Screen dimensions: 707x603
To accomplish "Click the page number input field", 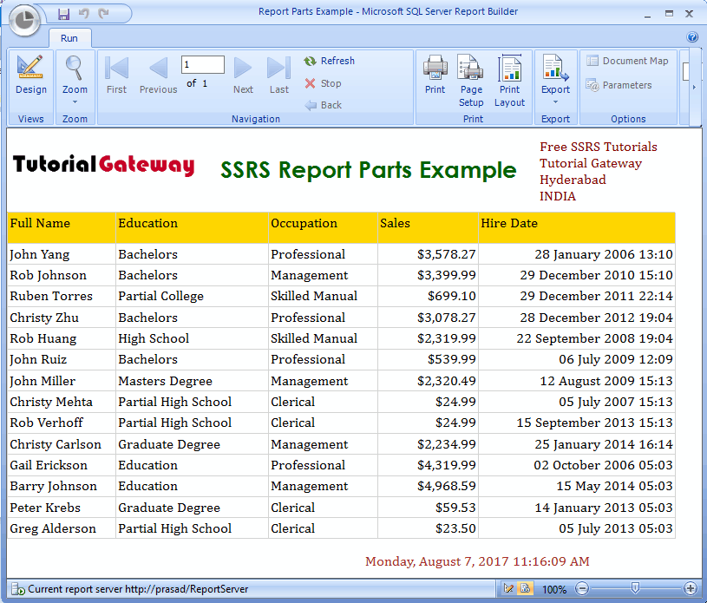I will coord(203,65).
